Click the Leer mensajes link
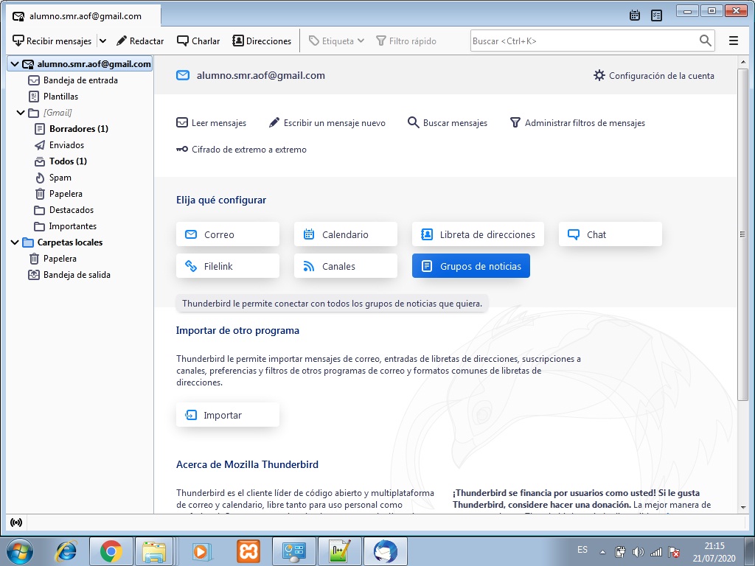 click(x=211, y=123)
